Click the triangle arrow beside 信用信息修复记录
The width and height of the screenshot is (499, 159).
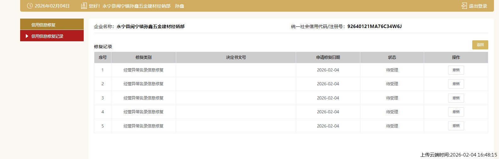coord(27,36)
